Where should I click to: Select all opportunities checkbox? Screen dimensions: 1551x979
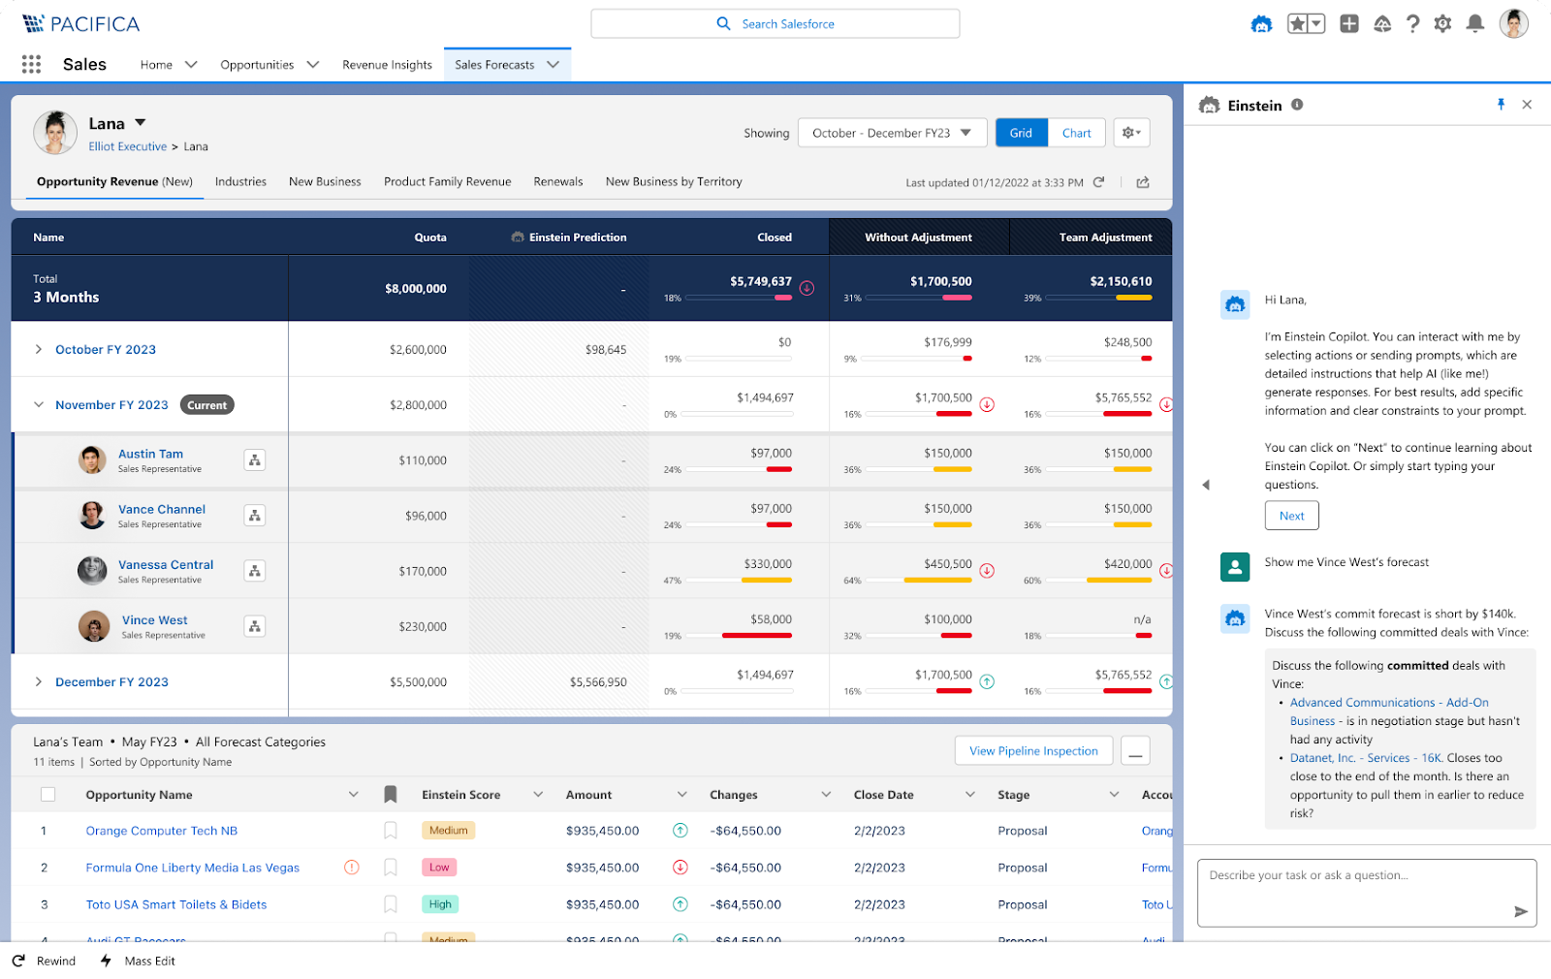47,795
